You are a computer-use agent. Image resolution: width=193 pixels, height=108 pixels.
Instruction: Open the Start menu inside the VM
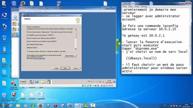pyautogui.click(x=23, y=82)
